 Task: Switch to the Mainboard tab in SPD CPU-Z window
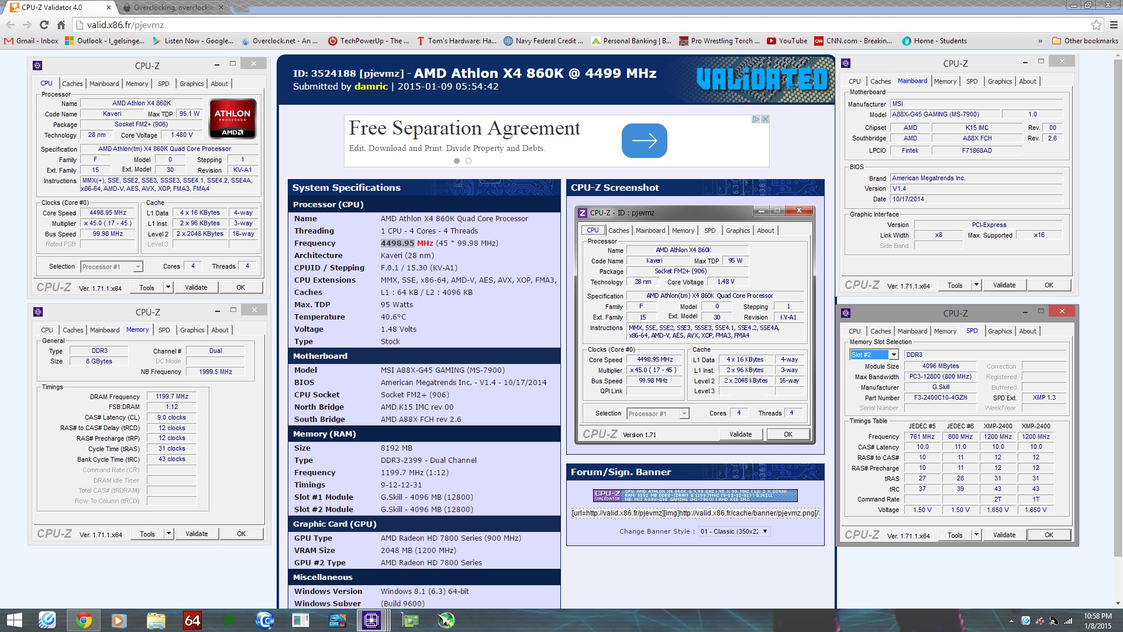click(912, 331)
